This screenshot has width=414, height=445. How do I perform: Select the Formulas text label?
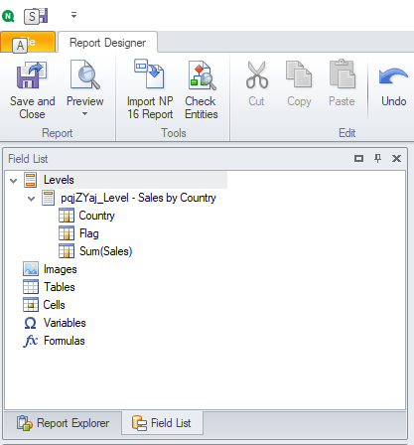(x=65, y=341)
